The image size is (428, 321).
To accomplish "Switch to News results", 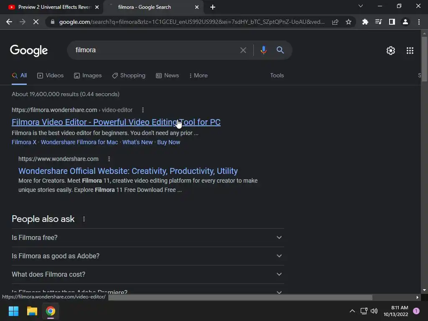I will point(167,76).
